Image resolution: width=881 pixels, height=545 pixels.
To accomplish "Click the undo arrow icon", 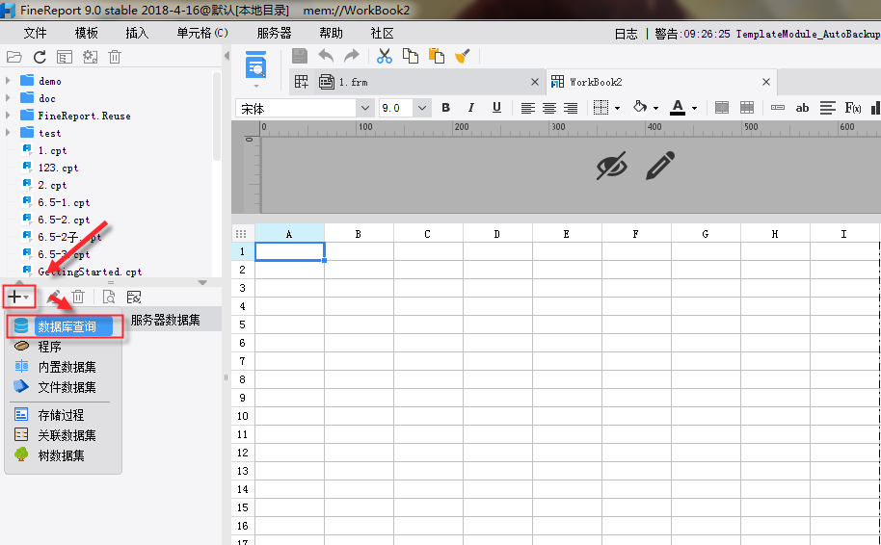I will point(326,56).
